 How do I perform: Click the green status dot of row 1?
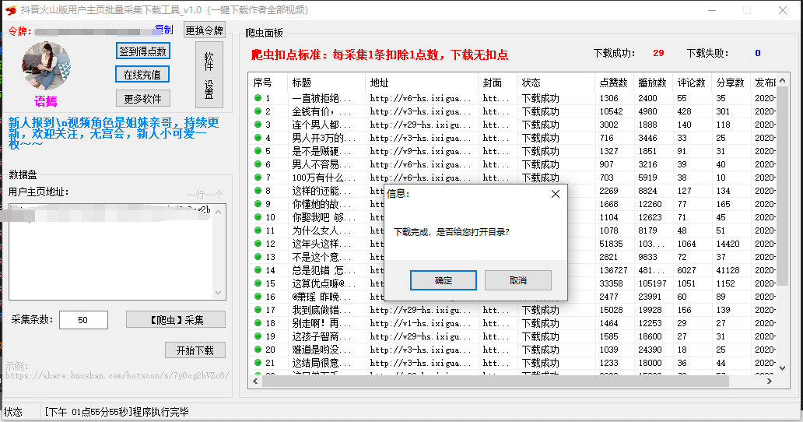click(x=258, y=98)
